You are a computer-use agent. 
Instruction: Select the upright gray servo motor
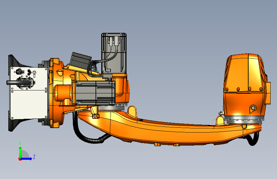(x=114, y=53)
